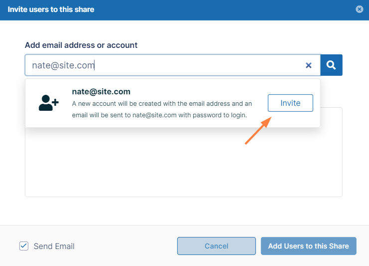Screen dimensions: 369x266
Task: Click the new account description text
Action: coord(162,109)
